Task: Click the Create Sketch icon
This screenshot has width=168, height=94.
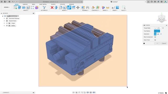Action: pos(15,8)
